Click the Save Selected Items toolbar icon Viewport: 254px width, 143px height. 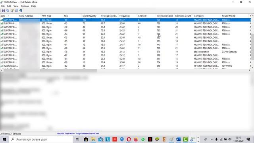(3, 11)
